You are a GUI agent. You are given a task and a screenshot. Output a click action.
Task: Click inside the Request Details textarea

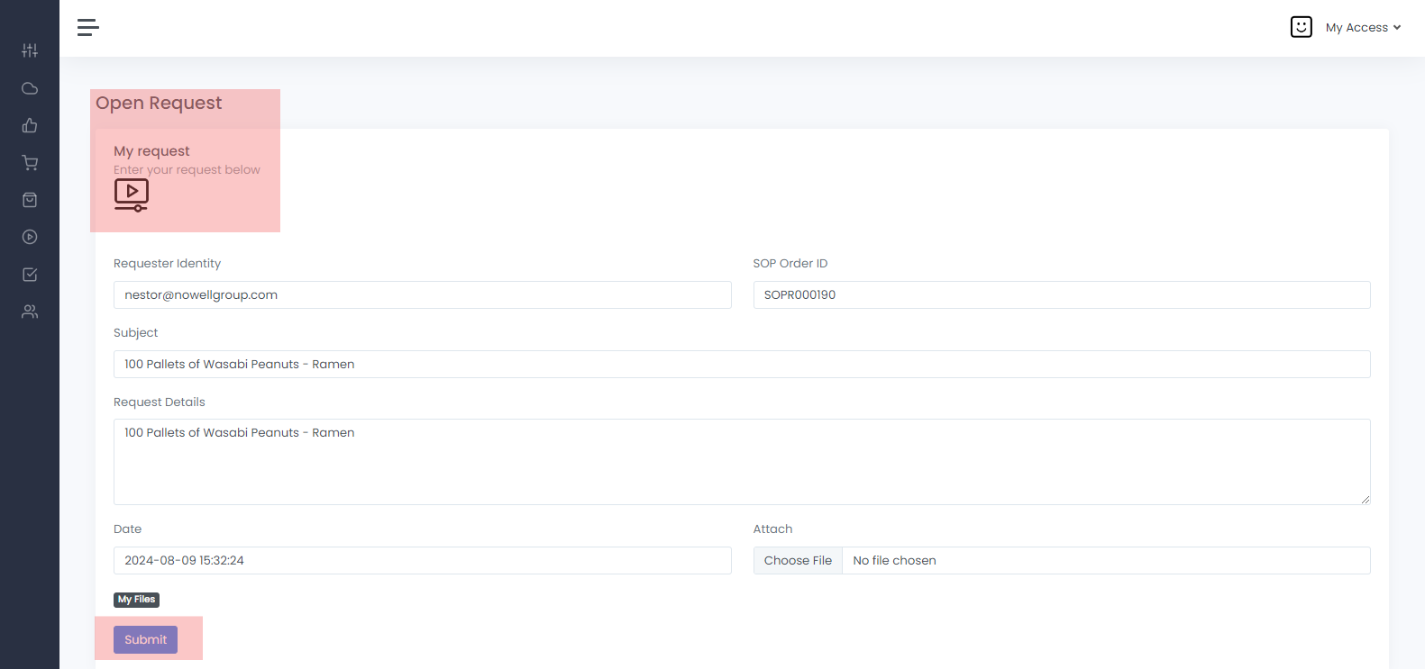(x=741, y=461)
